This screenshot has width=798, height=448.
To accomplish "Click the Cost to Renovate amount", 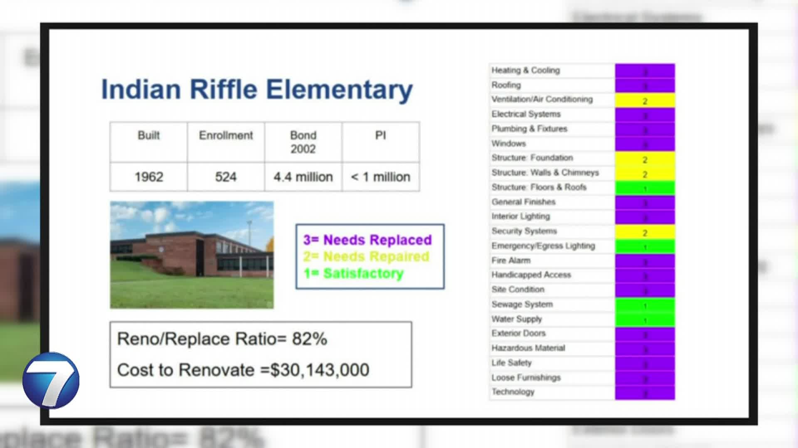I will pos(319,370).
